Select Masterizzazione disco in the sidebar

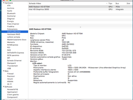(x=17, y=39)
